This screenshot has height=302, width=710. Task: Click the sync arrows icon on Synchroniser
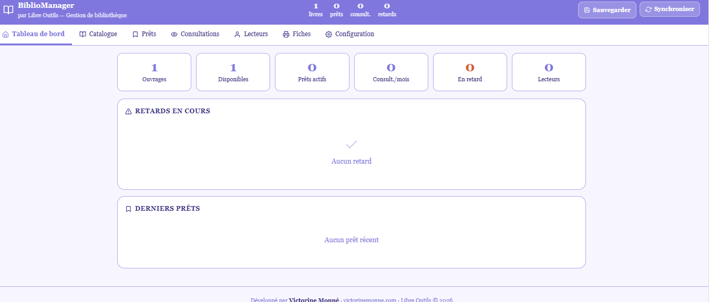point(647,9)
